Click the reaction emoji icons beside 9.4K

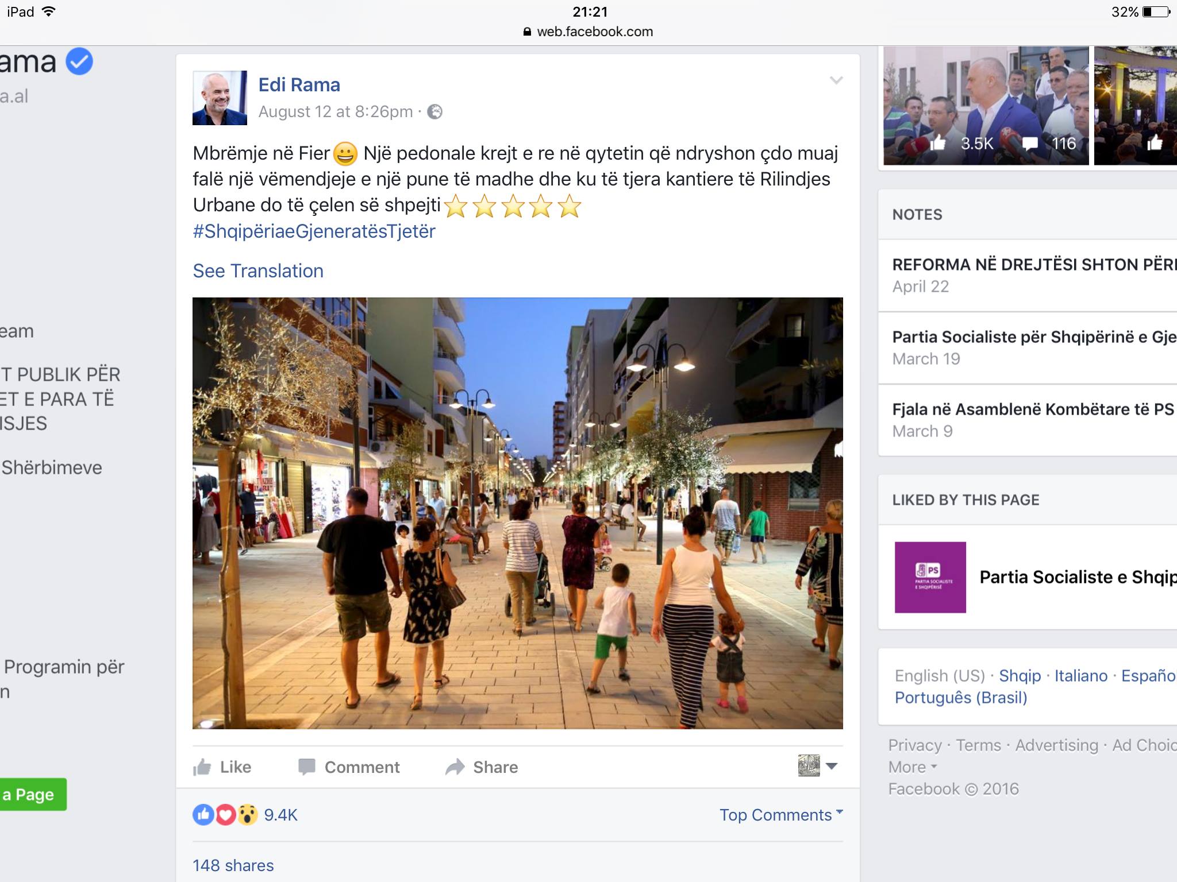pos(225,814)
